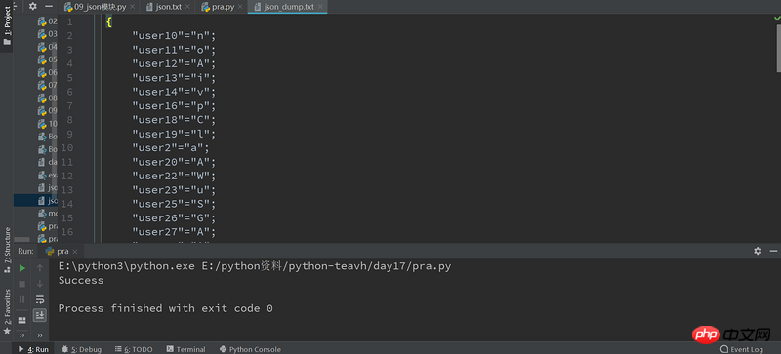The image size is (781, 354).
Task: Hide the Run tool window with minus icon
Action: tap(773, 251)
